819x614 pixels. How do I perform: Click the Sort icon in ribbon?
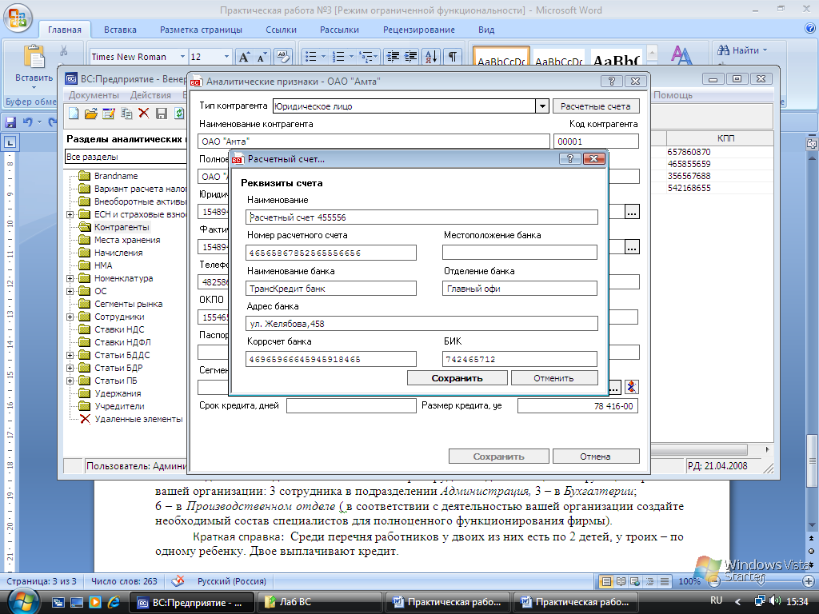[x=431, y=57]
